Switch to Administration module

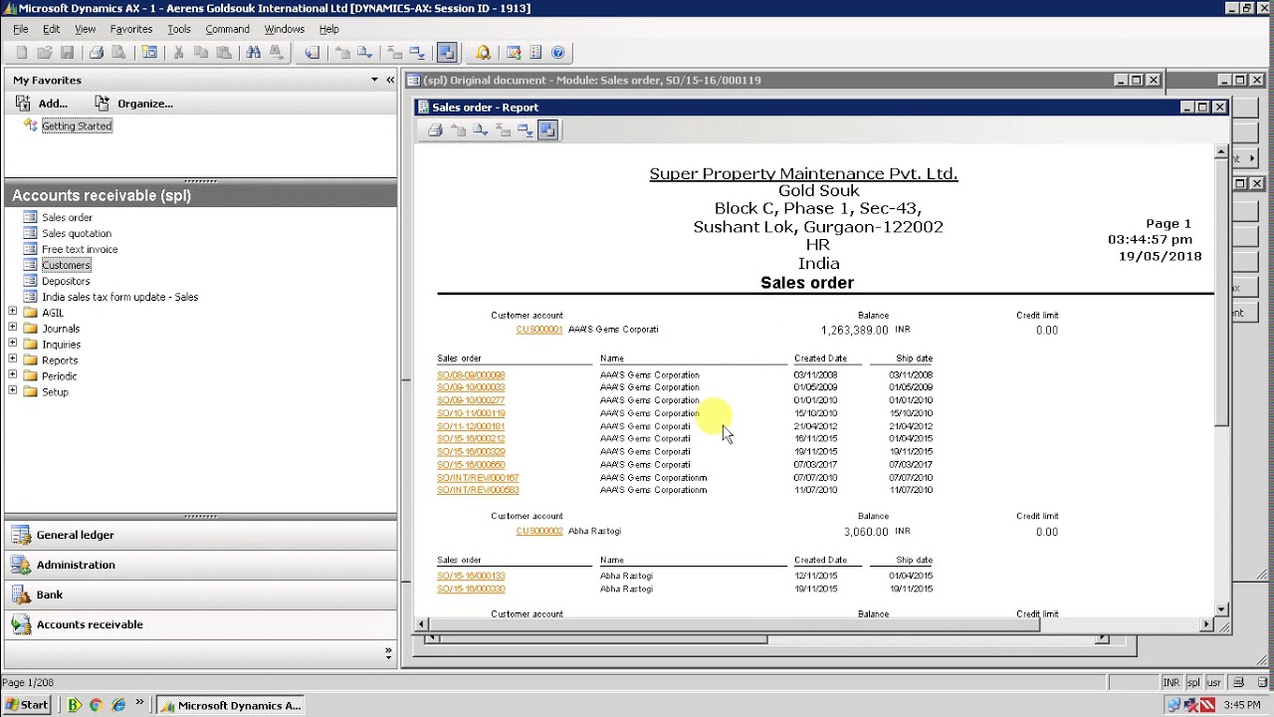tap(199, 565)
